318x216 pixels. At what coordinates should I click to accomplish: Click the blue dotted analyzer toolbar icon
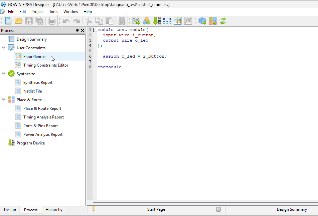[x=167, y=21]
